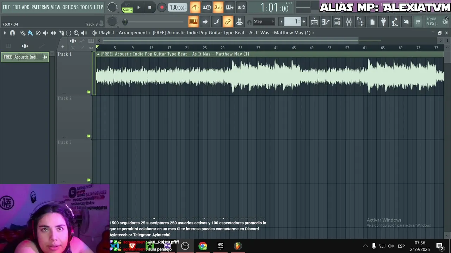Toggle wait for input before recording
The image size is (451, 253).
pos(206,7)
